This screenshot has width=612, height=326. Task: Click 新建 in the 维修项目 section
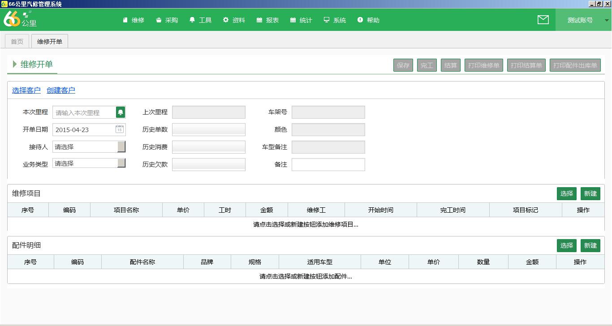click(590, 193)
